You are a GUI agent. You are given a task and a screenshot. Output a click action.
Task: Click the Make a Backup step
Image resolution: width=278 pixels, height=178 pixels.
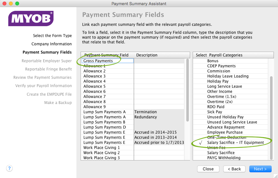(58, 102)
